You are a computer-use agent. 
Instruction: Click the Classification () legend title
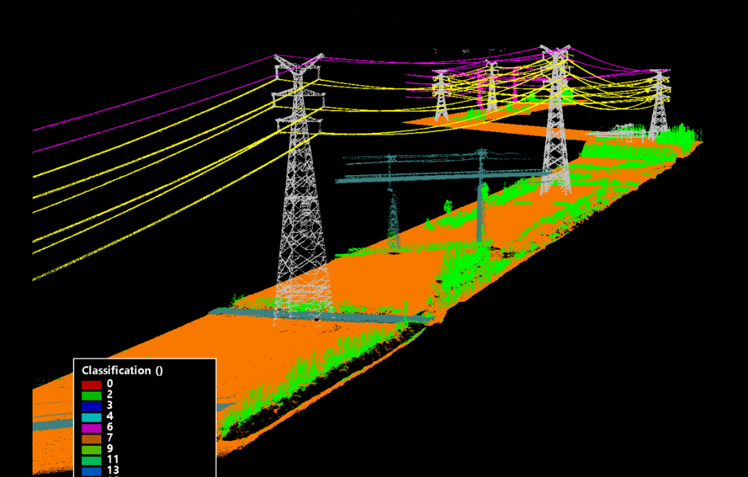point(122,370)
